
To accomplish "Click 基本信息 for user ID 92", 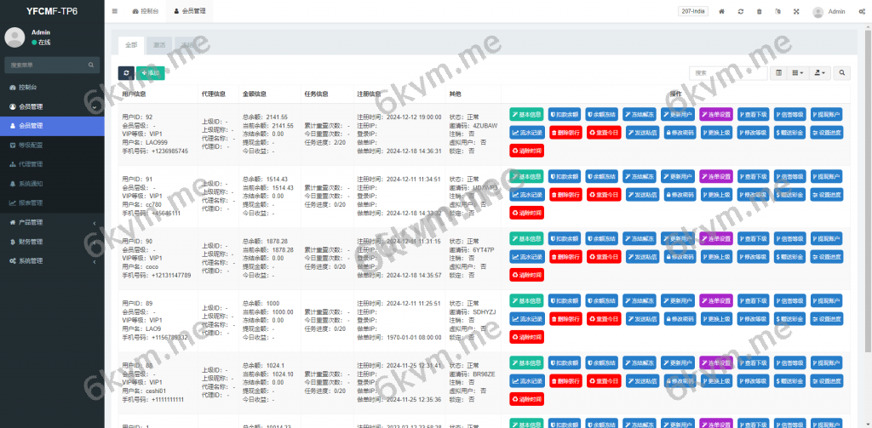I will (x=526, y=114).
